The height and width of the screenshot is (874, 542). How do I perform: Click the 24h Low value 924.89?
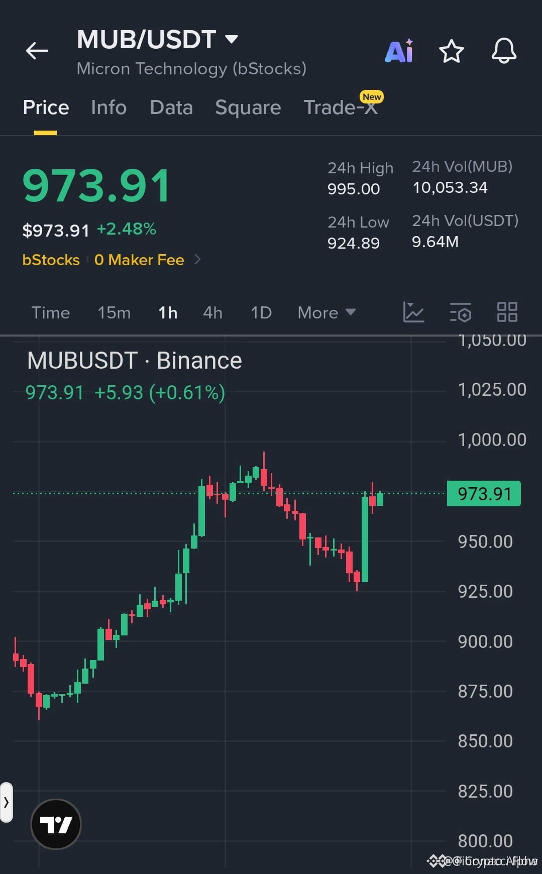tap(354, 243)
